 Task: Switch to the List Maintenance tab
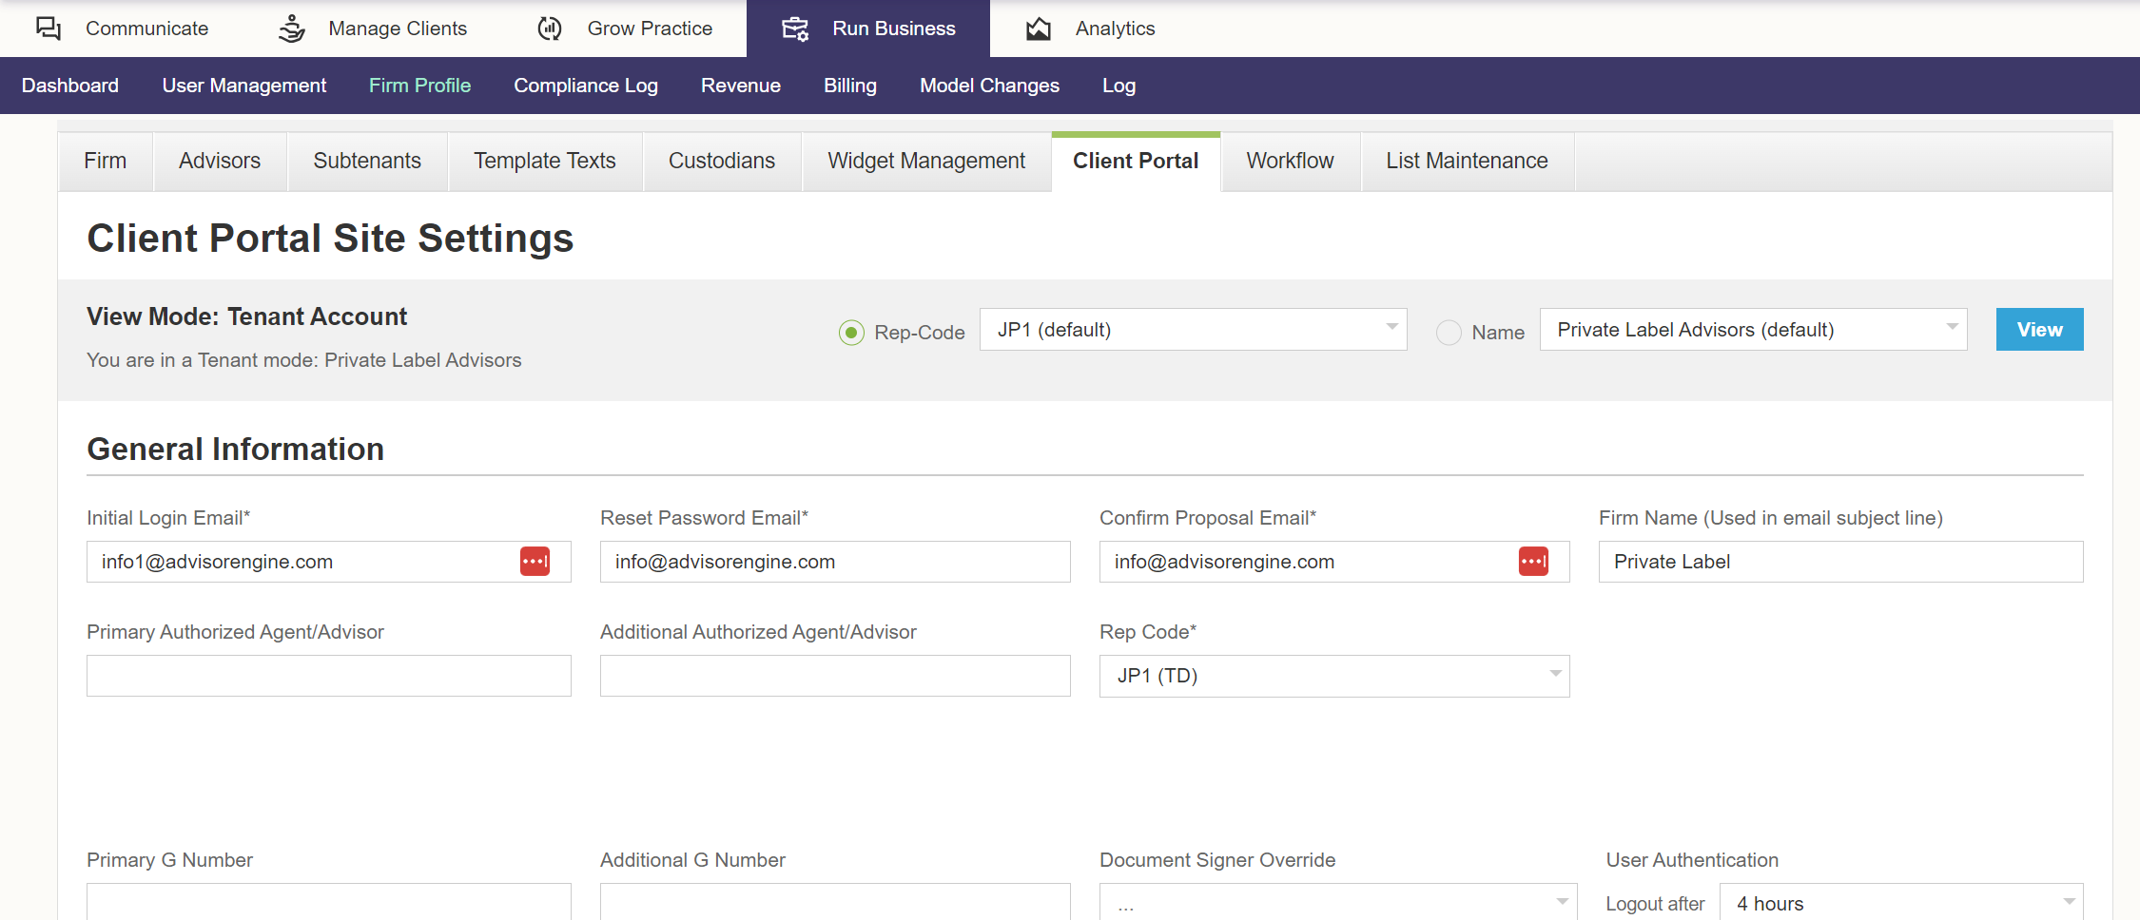1467,162
